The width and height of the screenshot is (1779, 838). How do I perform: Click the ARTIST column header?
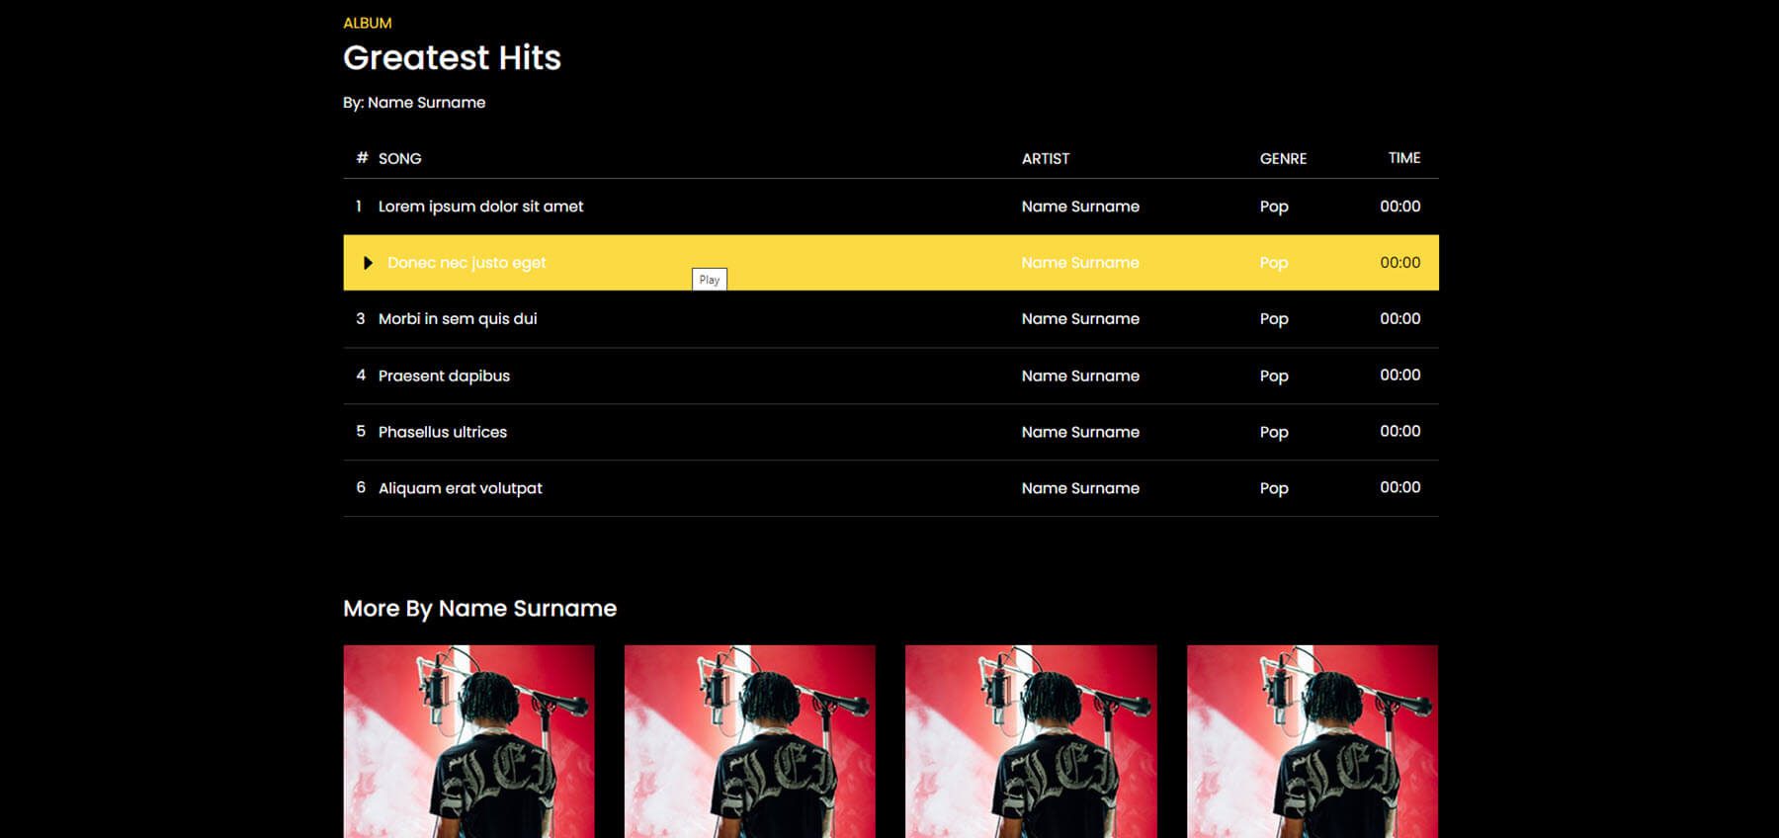click(x=1045, y=159)
